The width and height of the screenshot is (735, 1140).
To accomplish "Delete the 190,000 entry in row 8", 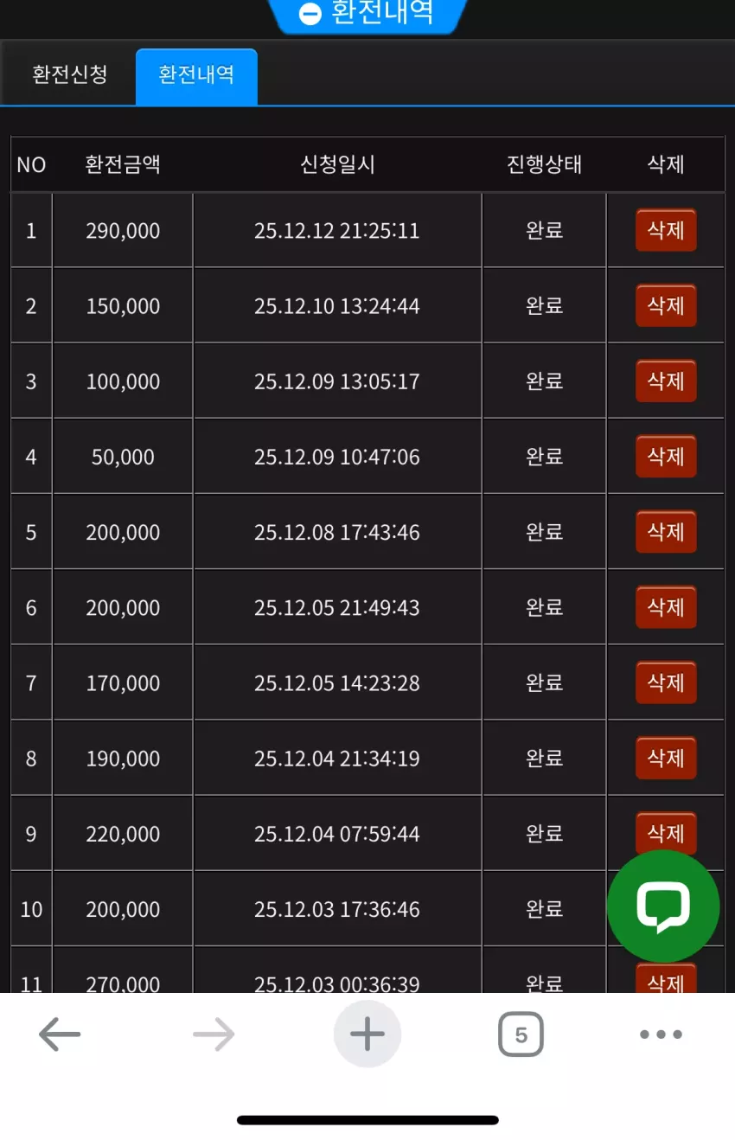I will [x=666, y=758].
